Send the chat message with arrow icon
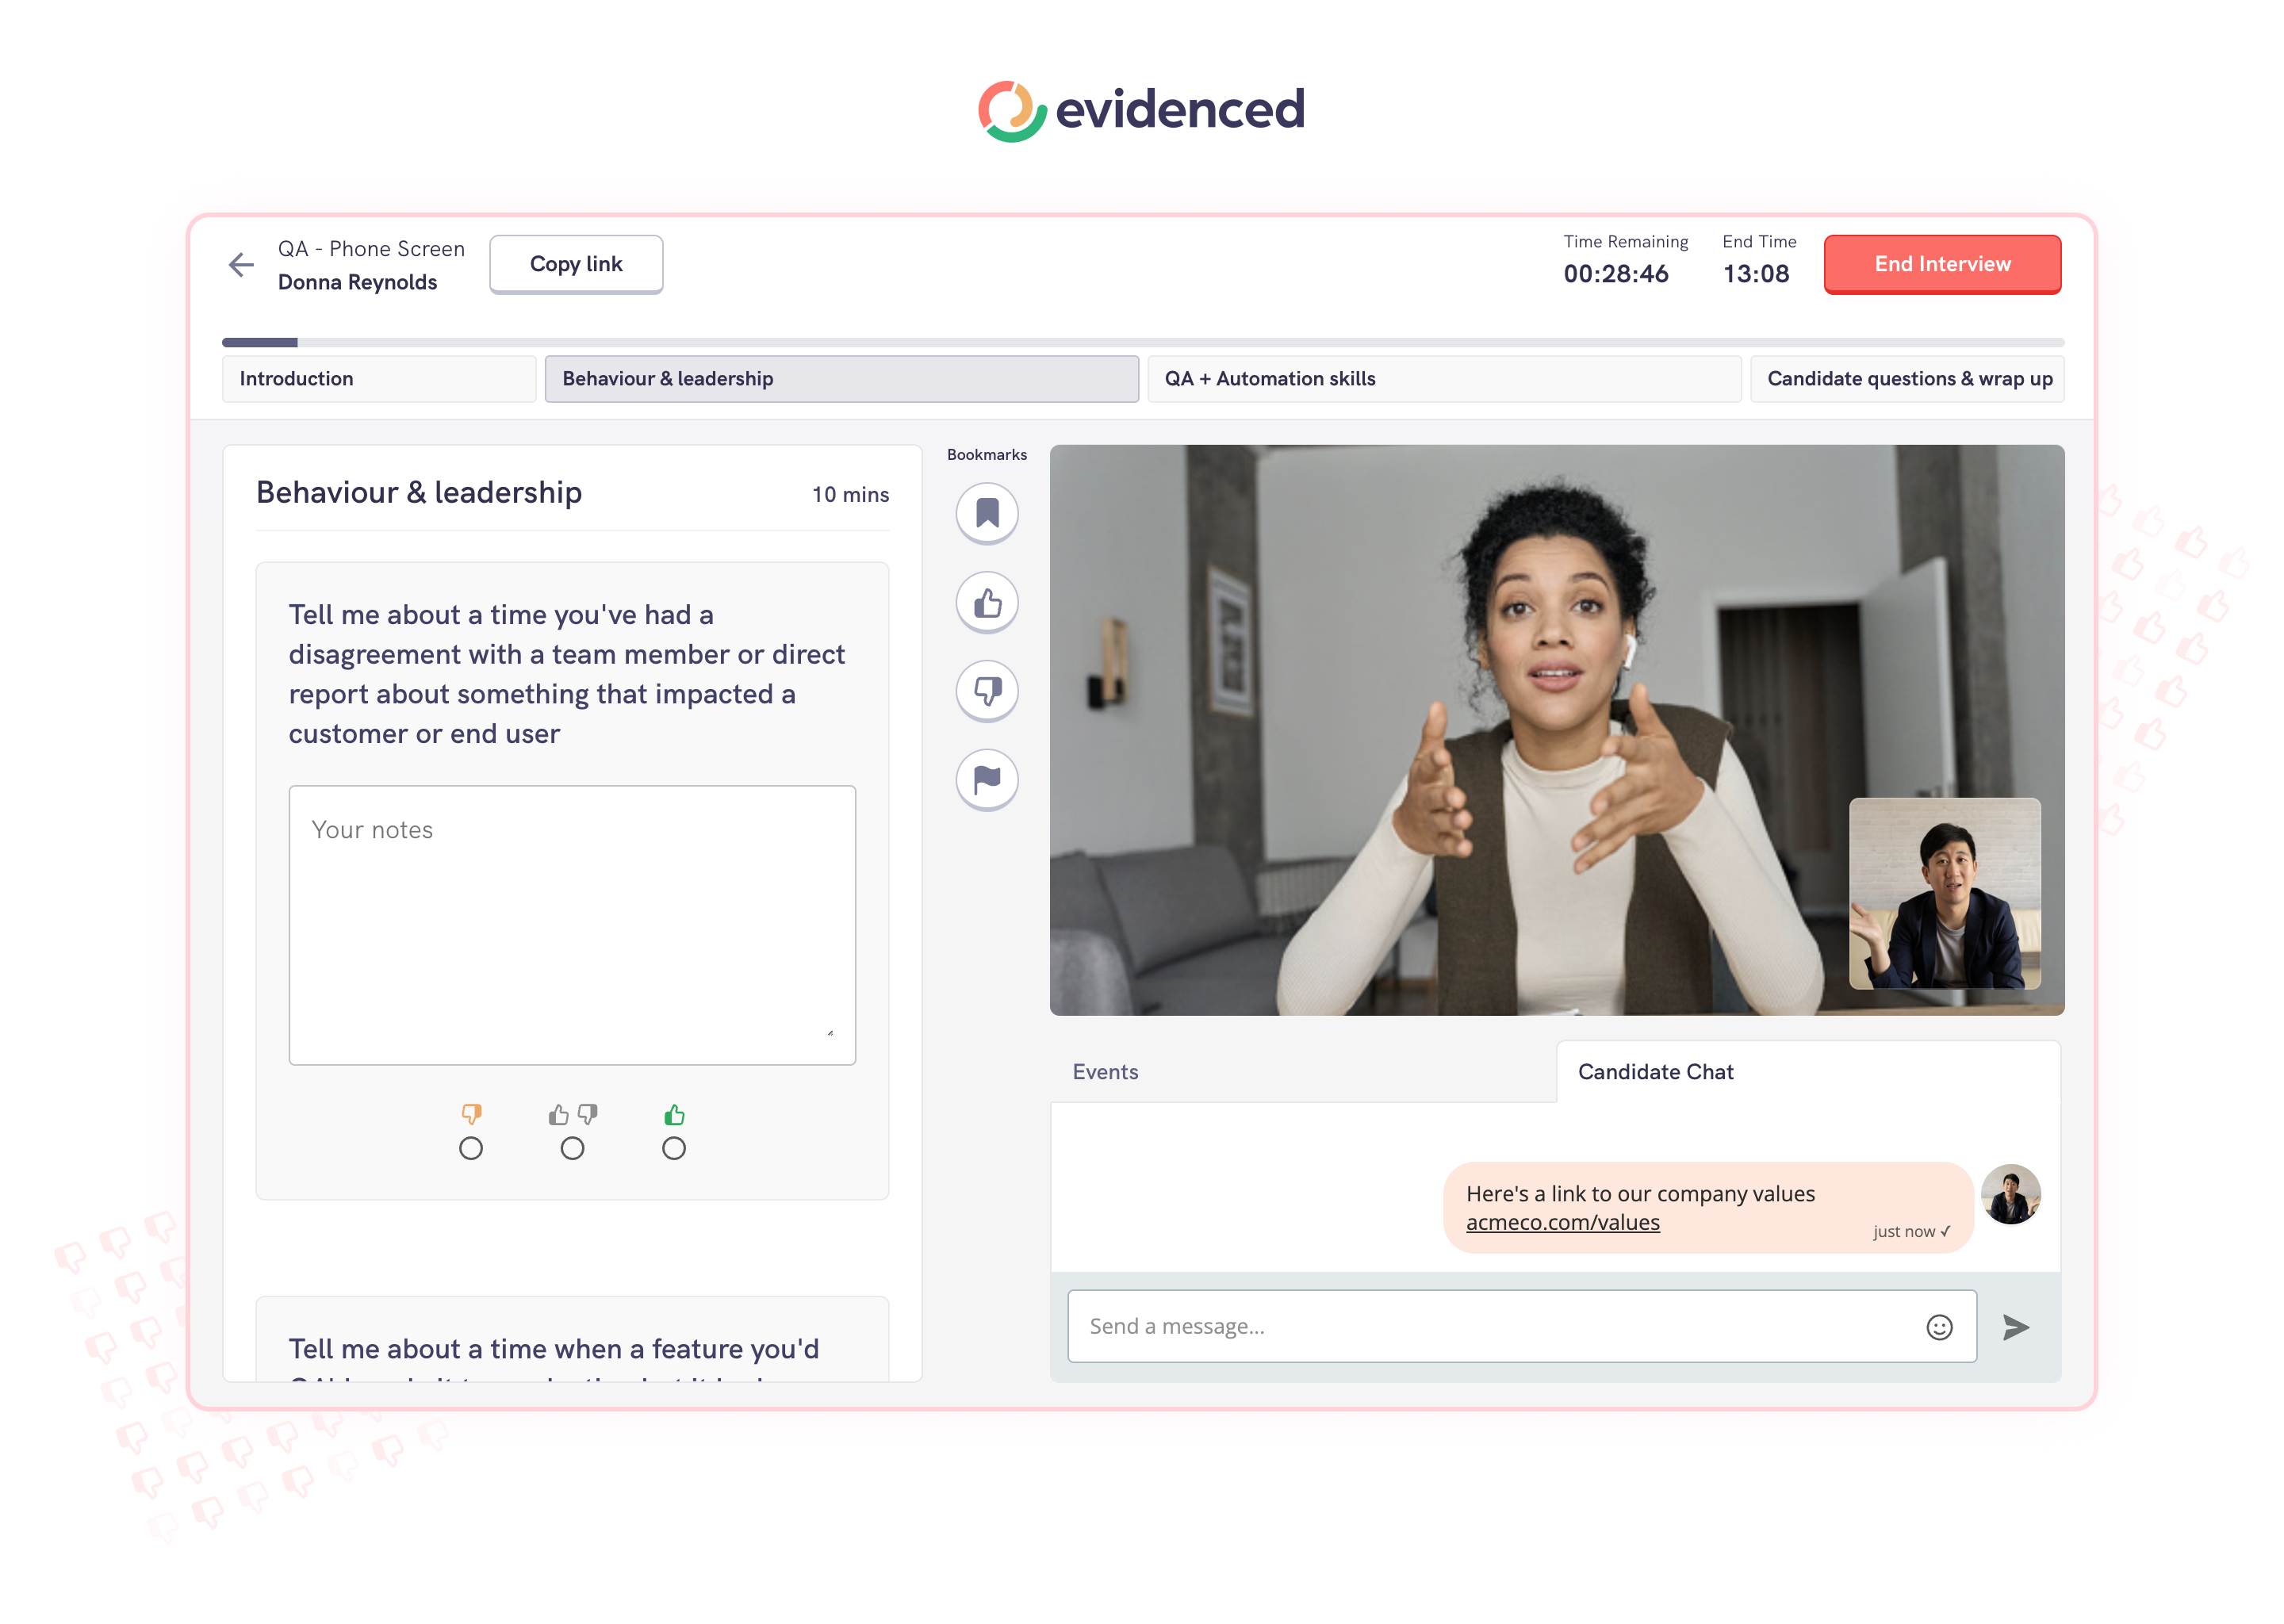This screenshot has height=1624, width=2284. click(2015, 1326)
